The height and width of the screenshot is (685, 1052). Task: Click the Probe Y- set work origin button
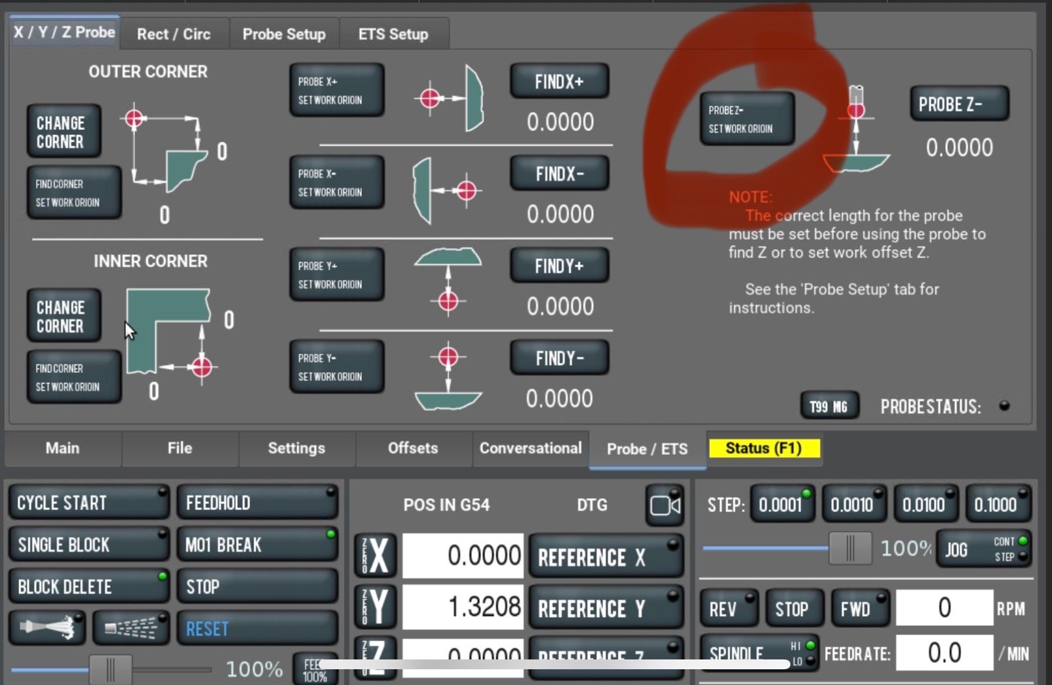coord(336,367)
